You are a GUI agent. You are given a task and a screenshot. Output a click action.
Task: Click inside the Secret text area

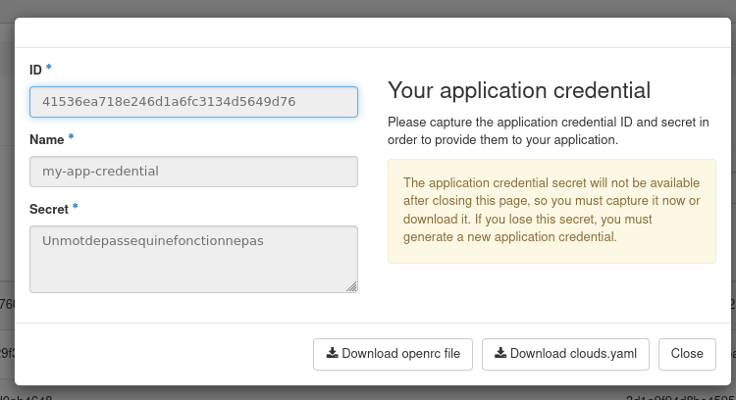click(193, 260)
